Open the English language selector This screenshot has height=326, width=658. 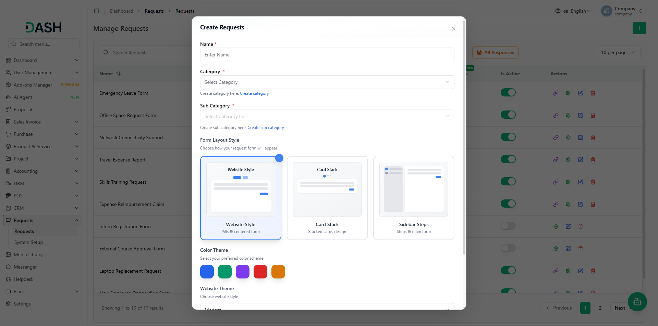point(573,11)
